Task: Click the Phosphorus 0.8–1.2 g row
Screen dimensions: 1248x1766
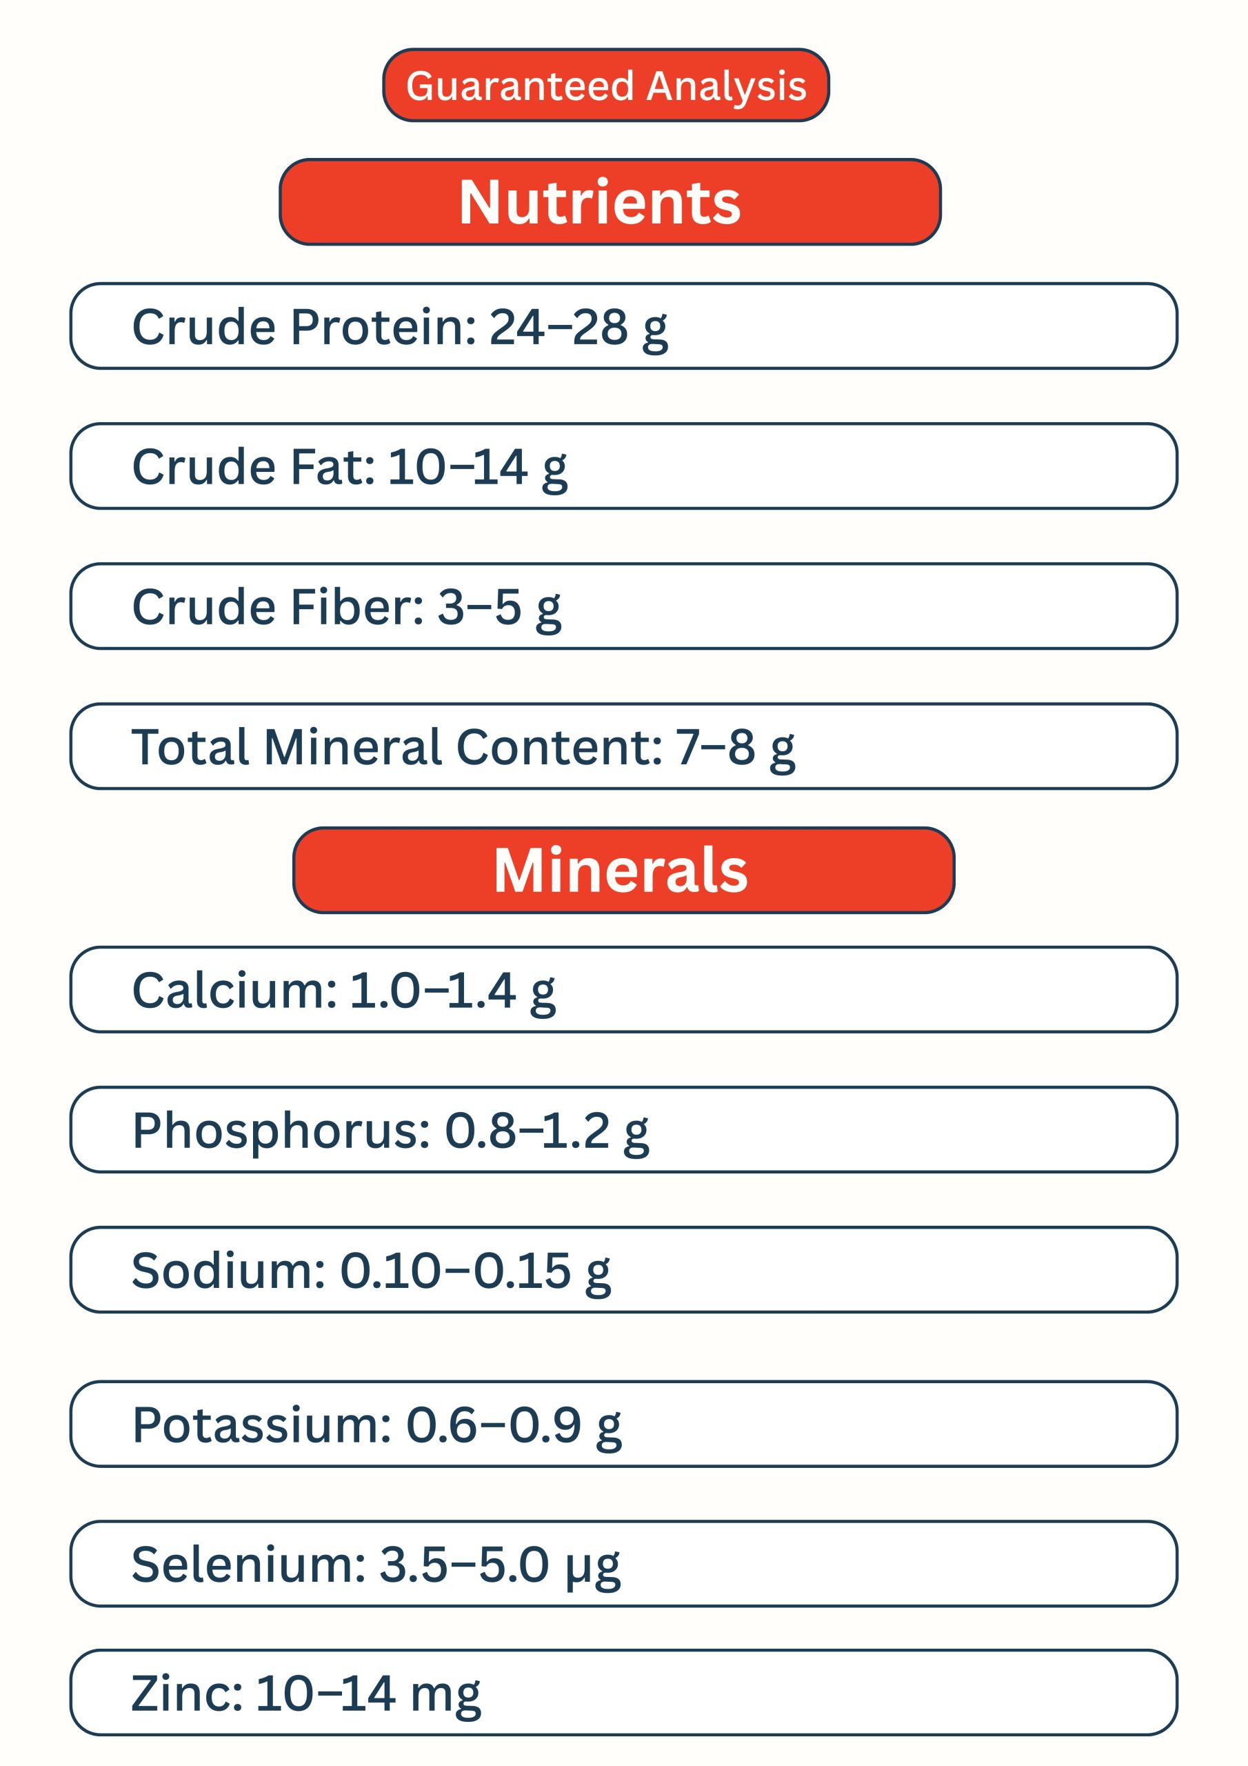Action: pyautogui.click(x=623, y=1129)
